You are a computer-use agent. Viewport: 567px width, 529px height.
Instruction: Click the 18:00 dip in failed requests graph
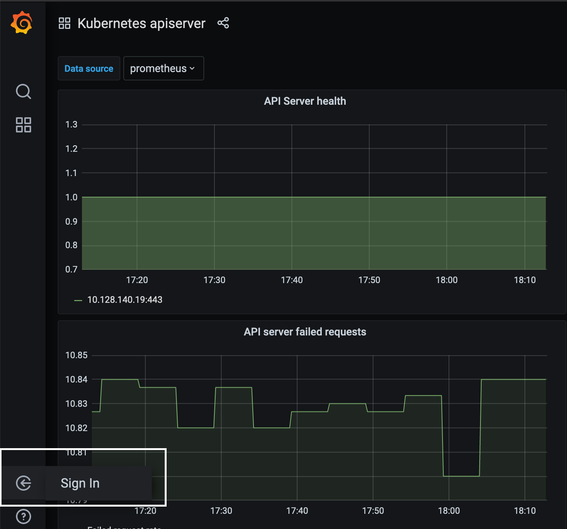(x=461, y=476)
